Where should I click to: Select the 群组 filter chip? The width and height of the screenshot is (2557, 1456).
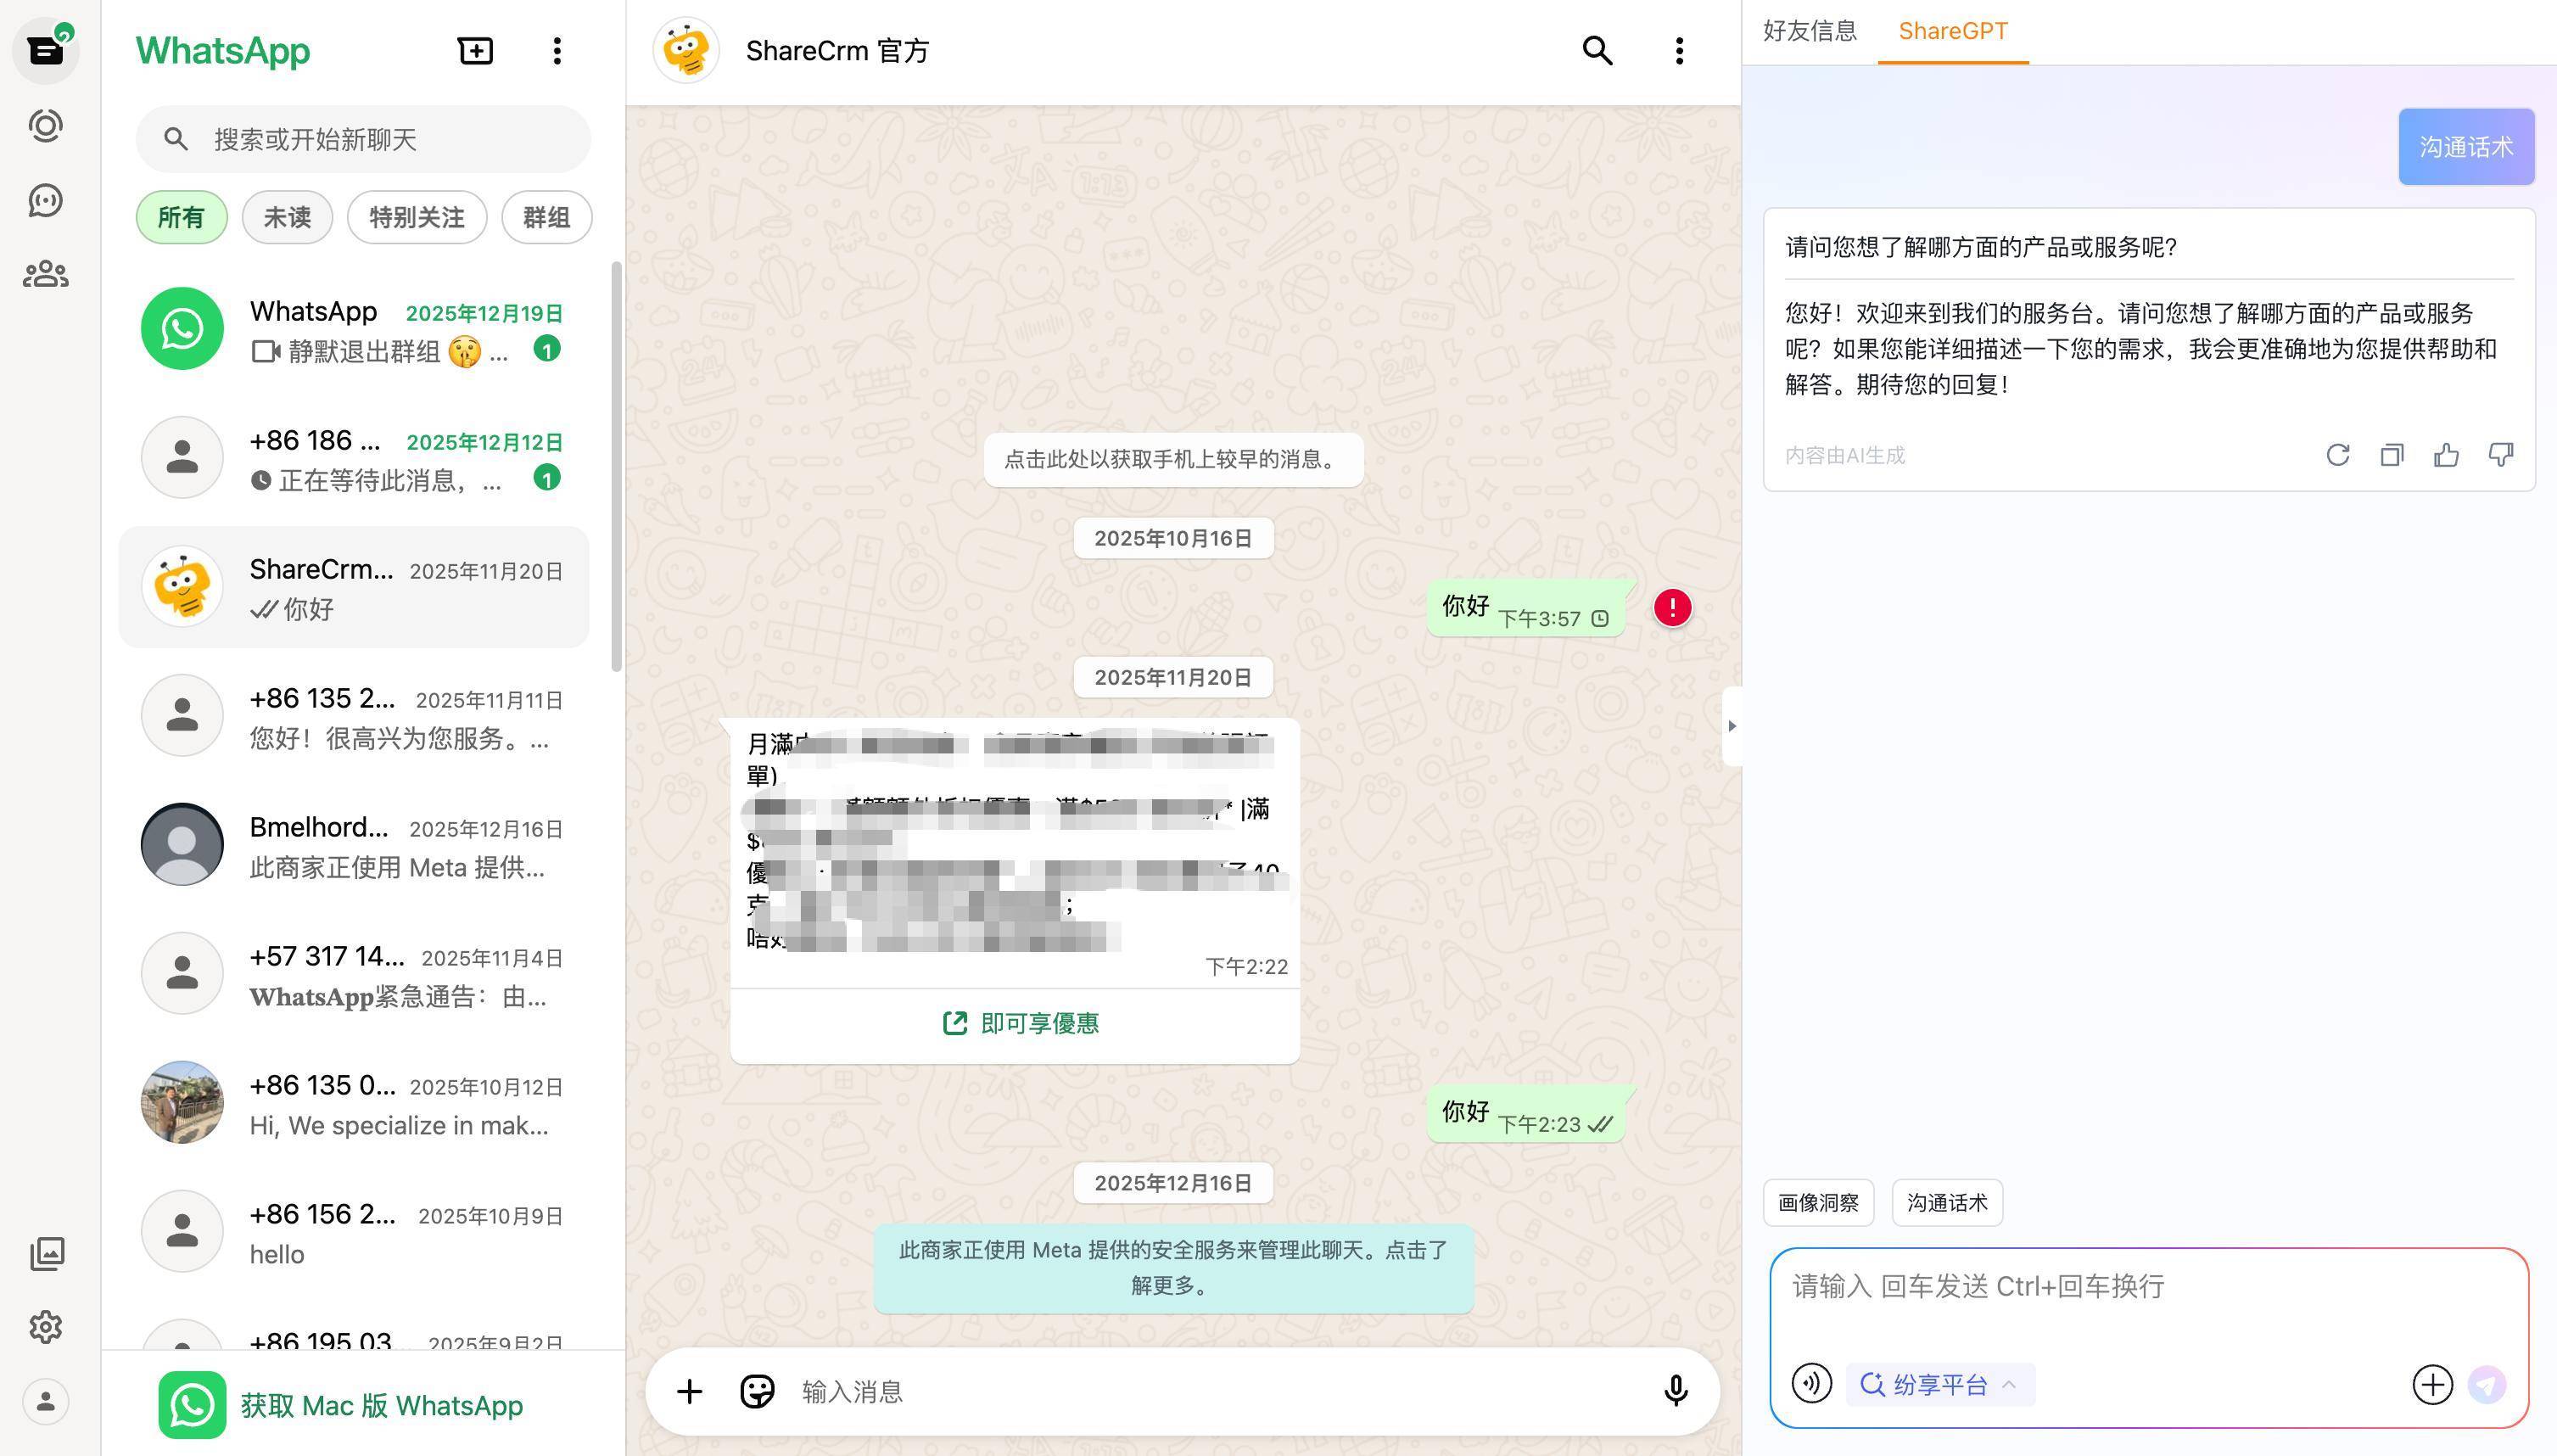[546, 217]
